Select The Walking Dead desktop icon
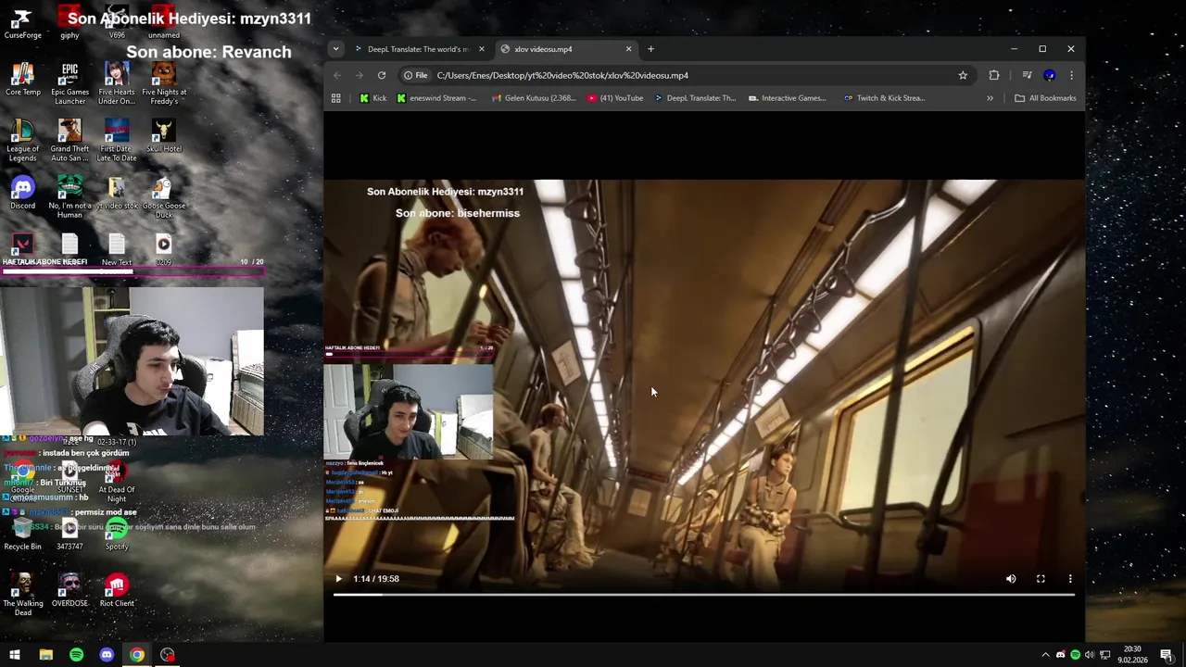The width and height of the screenshot is (1186, 667). (x=22, y=594)
